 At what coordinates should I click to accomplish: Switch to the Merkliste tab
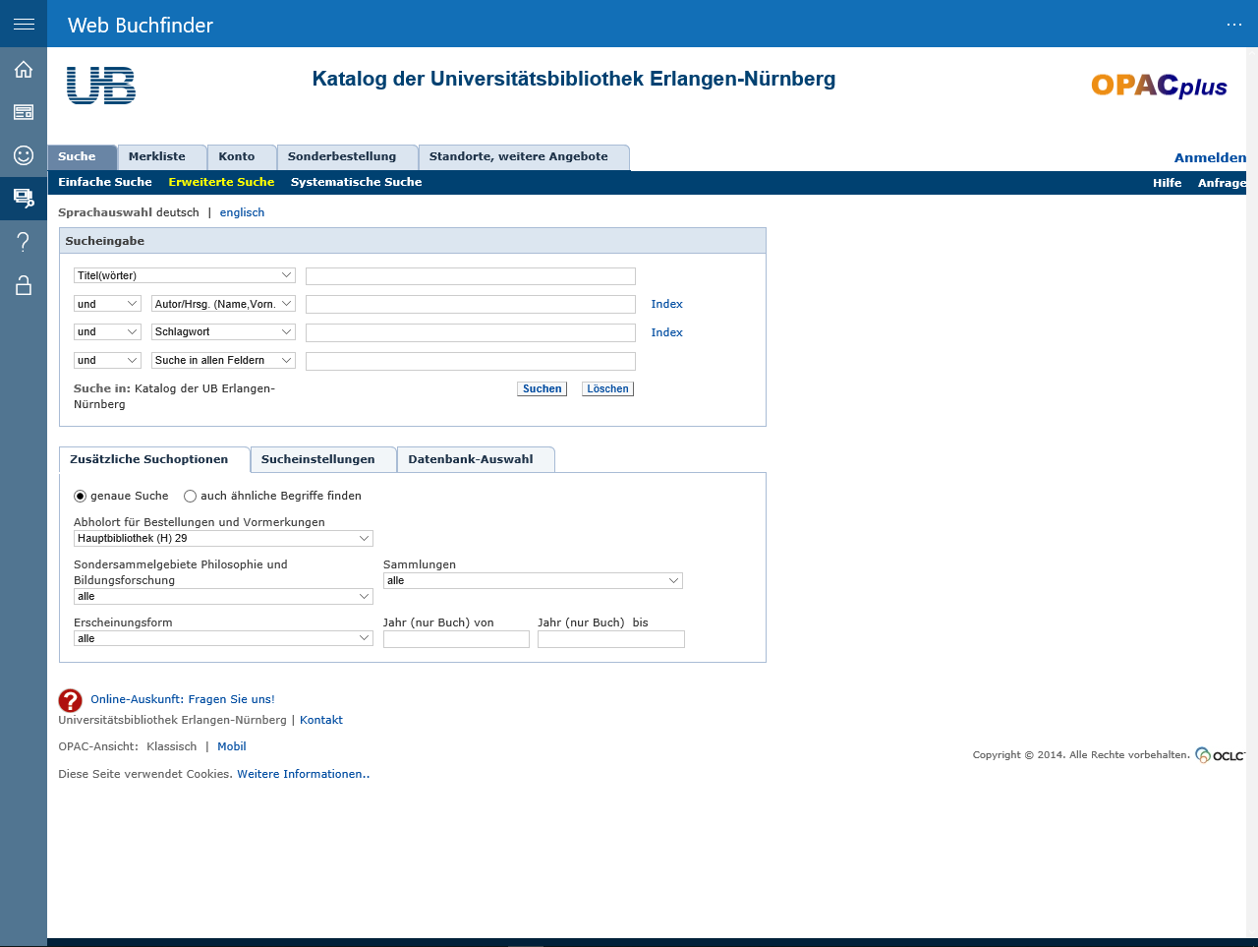pos(162,157)
